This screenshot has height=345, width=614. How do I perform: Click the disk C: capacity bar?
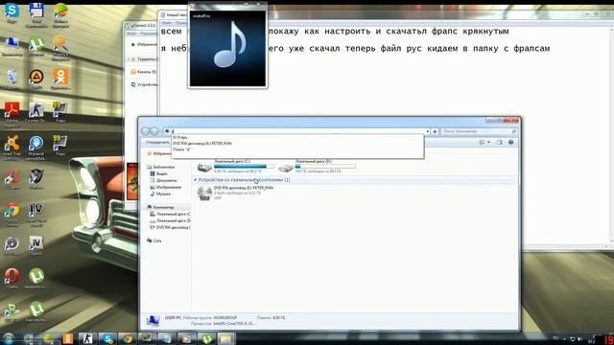click(x=244, y=167)
